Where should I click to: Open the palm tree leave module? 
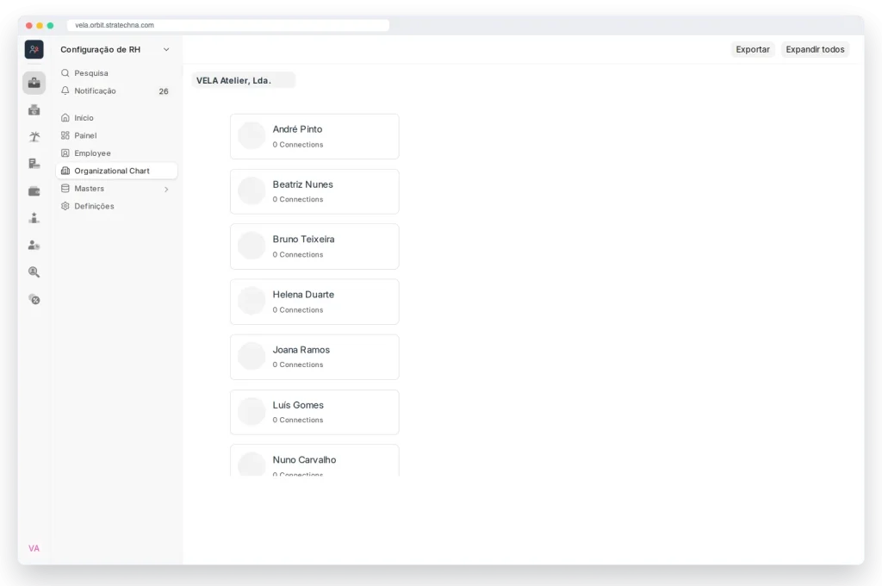pos(34,136)
